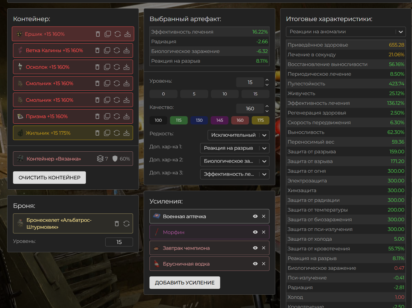Duplicate the Ветка Калины artifact
The width and height of the screenshot is (412, 308).
pos(107,50)
